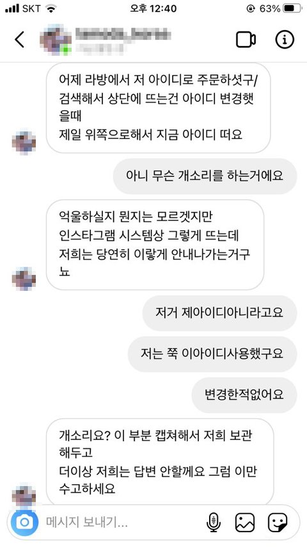The height and width of the screenshot is (547, 307).
Task: Focus the 메시지 보내기 message input field
Action: [x=123, y=522]
